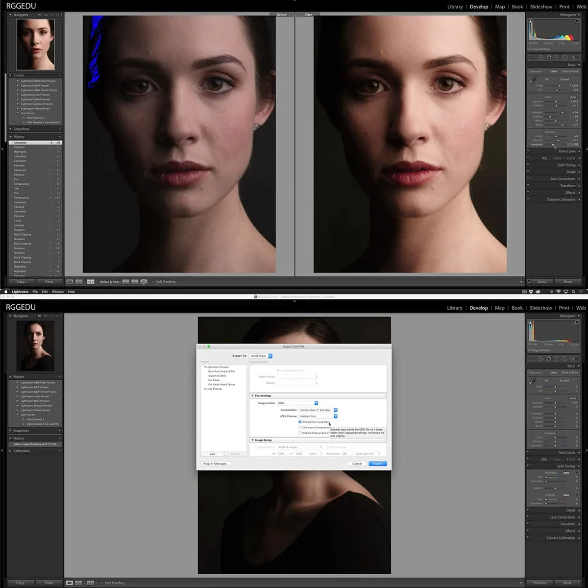The image size is (588, 588).
Task: Click the Plug-in Manager button
Action: pos(216,464)
